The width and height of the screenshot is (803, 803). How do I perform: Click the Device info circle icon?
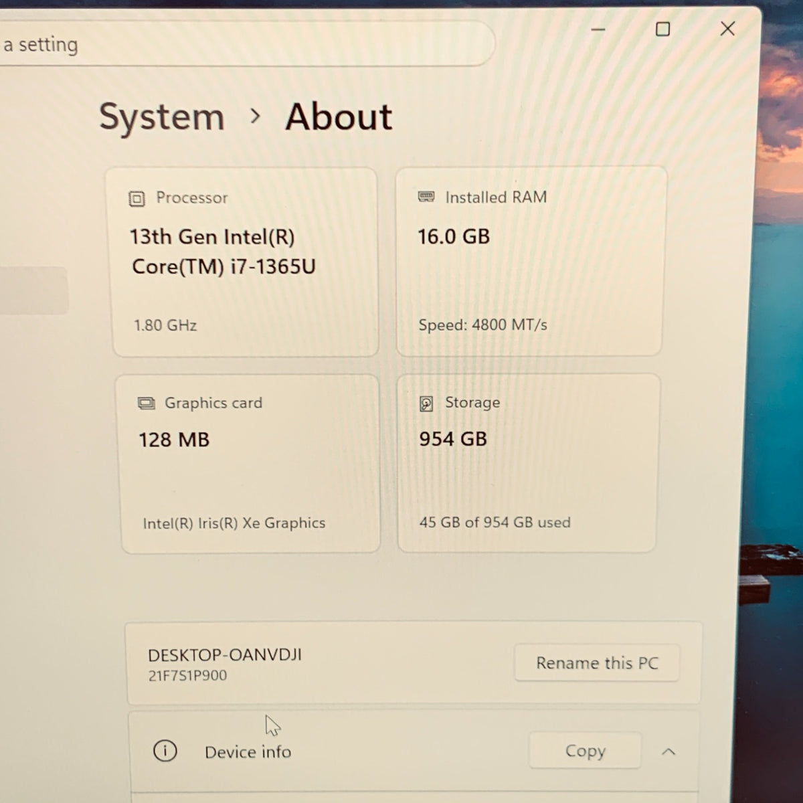(x=165, y=751)
